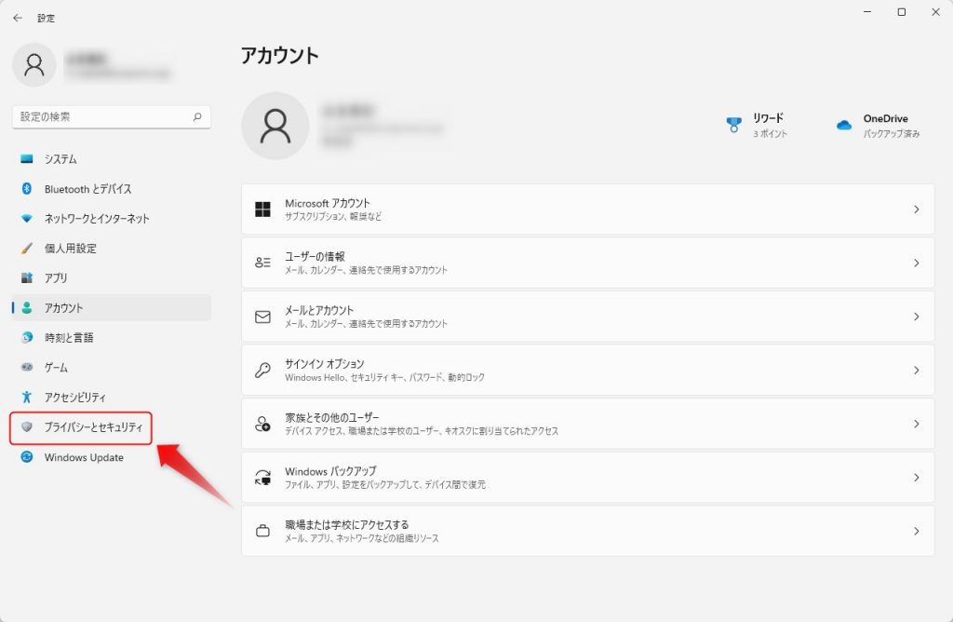
Task: Open 時刻と言語 settings
Action: [112, 337]
